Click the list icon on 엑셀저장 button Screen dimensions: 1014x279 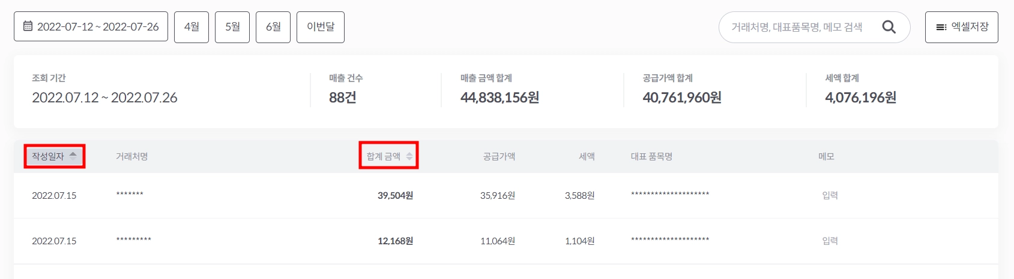pos(941,27)
